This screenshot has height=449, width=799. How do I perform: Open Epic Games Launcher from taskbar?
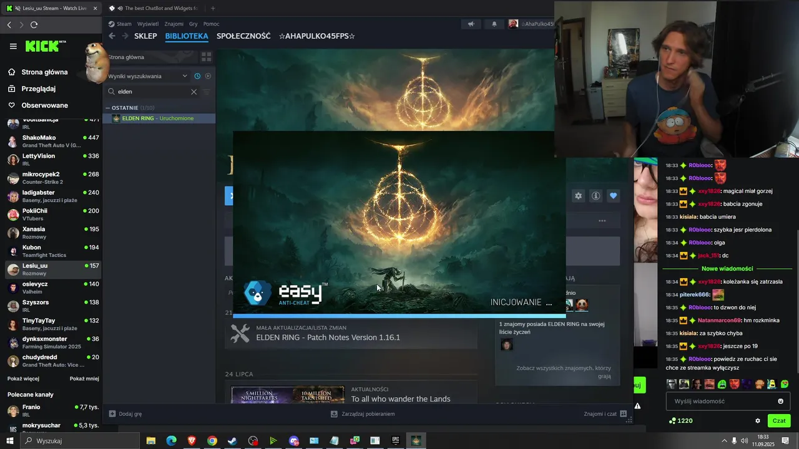click(395, 441)
